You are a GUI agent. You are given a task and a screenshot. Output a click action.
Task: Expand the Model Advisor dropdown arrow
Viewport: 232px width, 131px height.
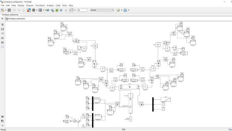122,10
